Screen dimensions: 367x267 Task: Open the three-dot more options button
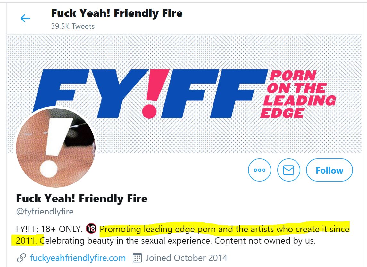259,170
